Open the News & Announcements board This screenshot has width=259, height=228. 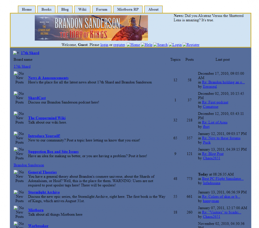tap(48, 78)
